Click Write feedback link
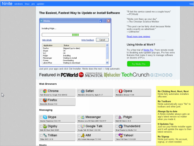This screenshot has width=194, height=146. [x=88, y=40]
